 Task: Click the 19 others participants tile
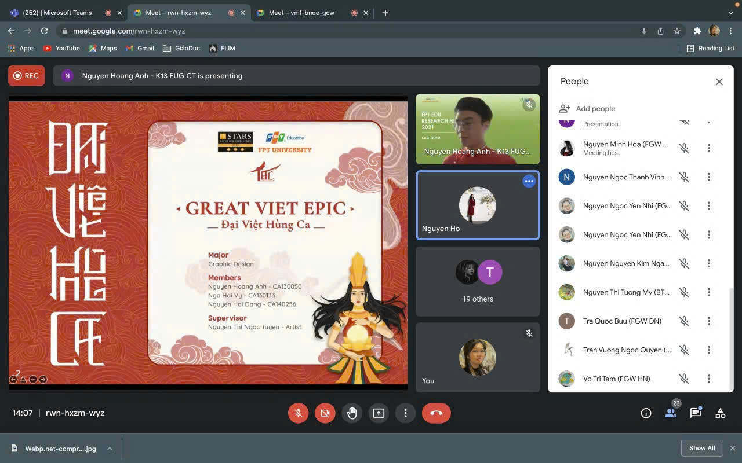pyautogui.click(x=478, y=282)
